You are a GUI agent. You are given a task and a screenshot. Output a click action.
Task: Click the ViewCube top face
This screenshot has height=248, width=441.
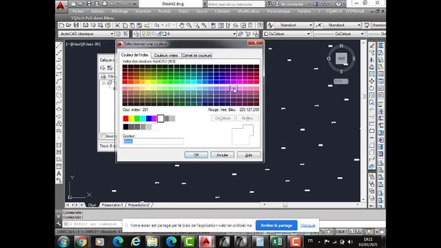[341, 59]
